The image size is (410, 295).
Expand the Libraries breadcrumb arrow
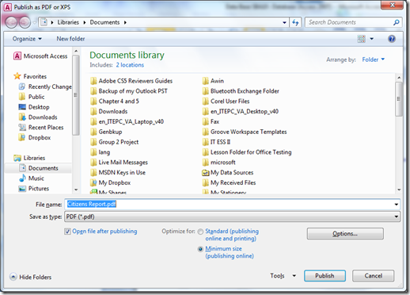click(x=85, y=22)
